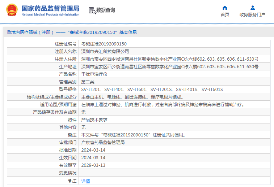Click the 管理类别 row label
Image resolution: width=274 pixels, height=187 pixels.
coord(68,82)
